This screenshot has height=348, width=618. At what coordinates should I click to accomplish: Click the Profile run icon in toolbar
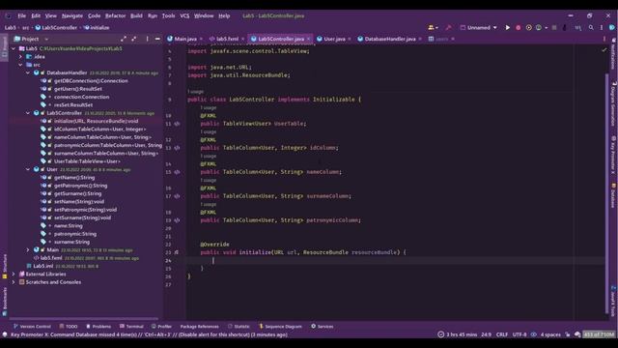[539, 28]
